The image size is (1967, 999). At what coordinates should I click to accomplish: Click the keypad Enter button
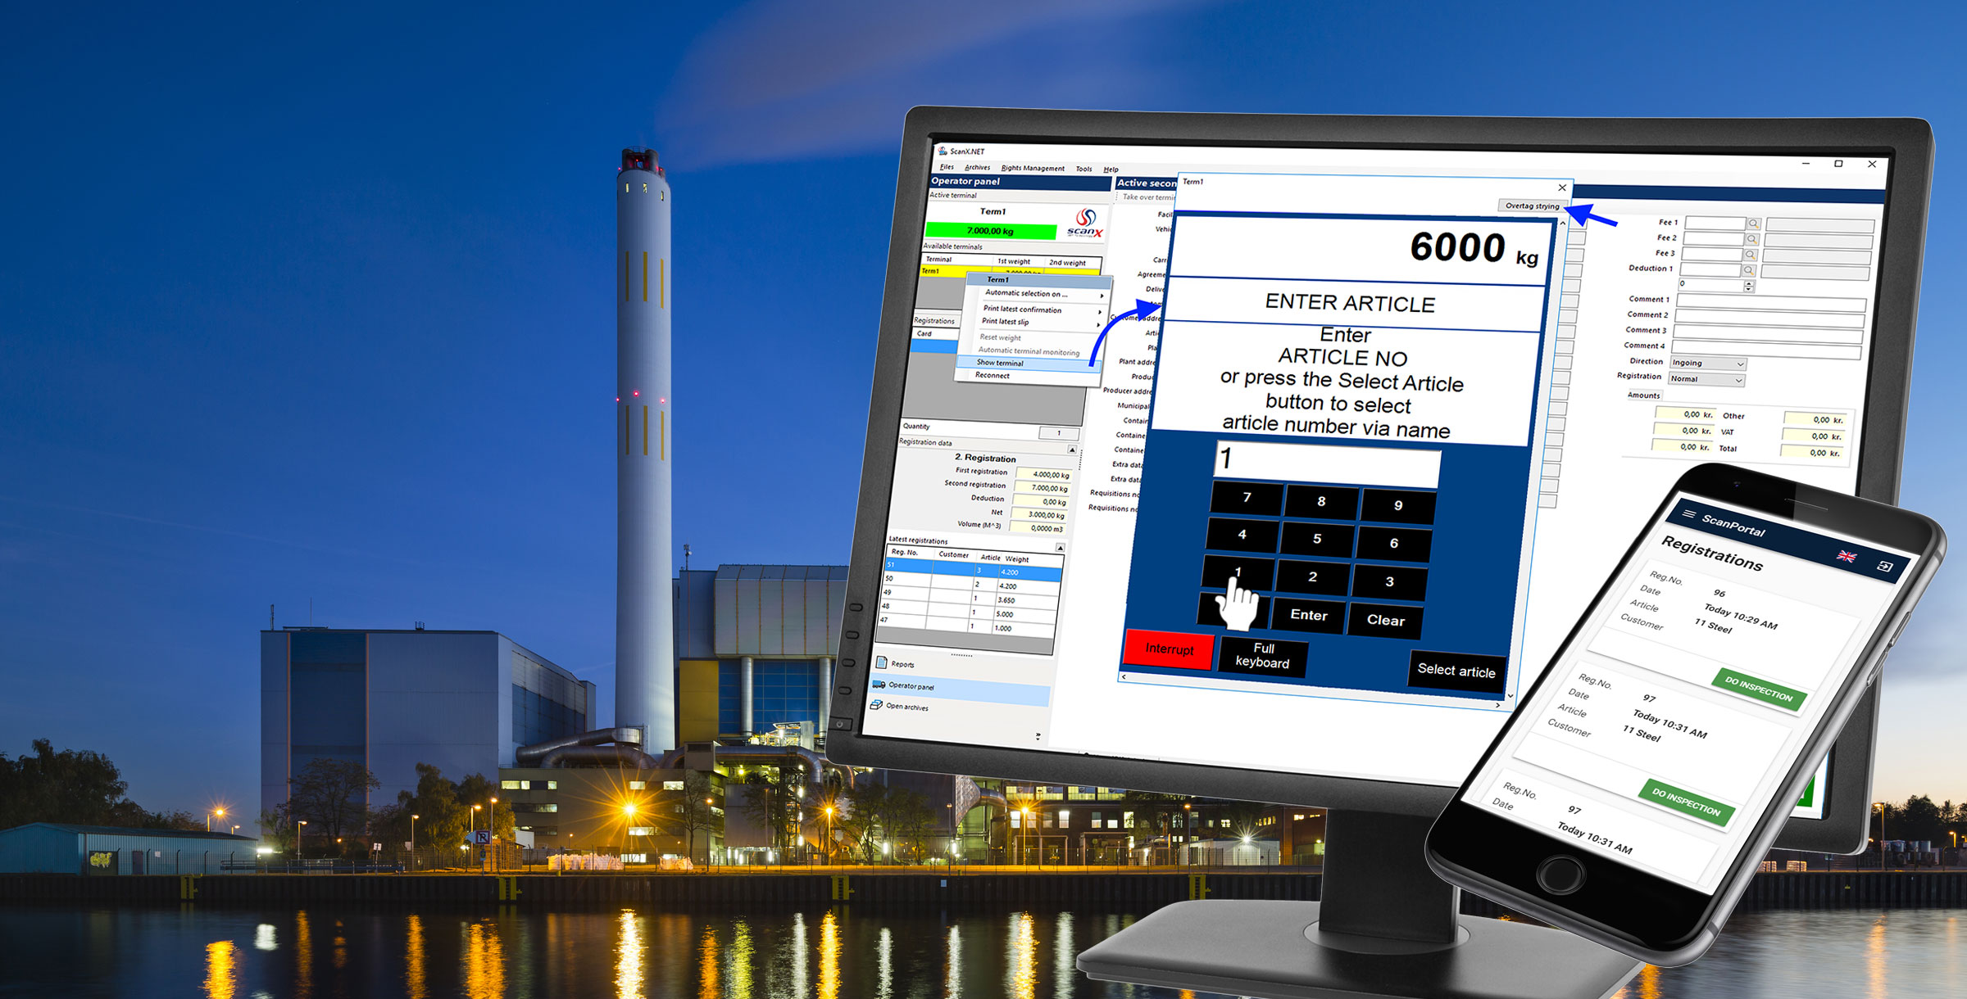pos(1308,615)
